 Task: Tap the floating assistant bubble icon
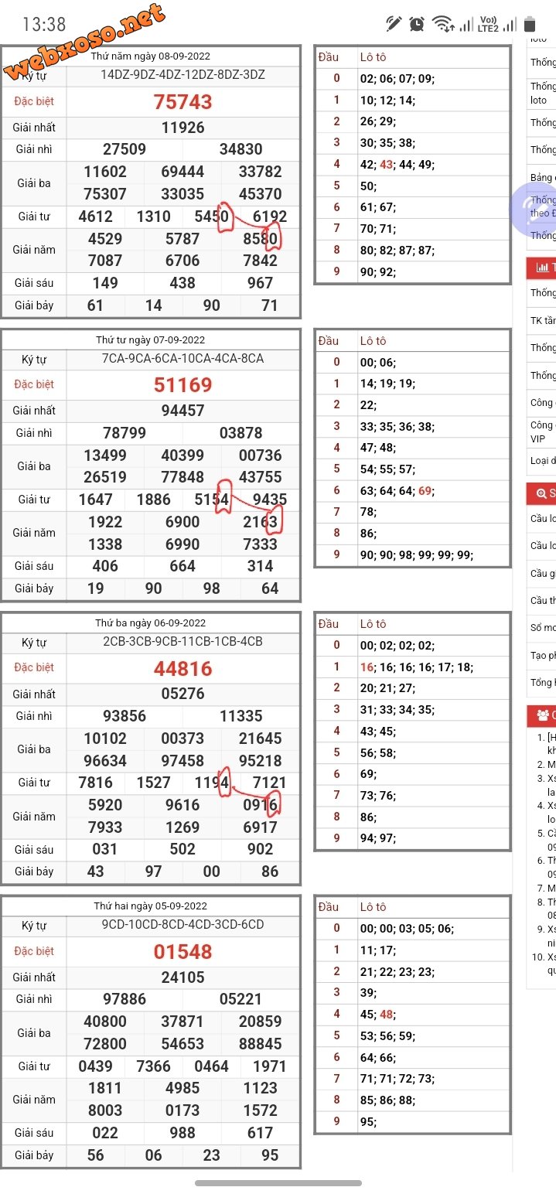click(534, 209)
